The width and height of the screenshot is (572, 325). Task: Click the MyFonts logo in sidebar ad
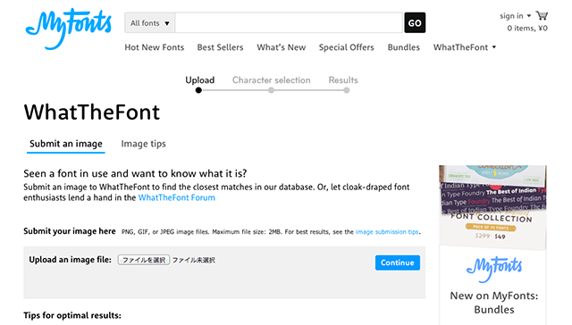494,269
